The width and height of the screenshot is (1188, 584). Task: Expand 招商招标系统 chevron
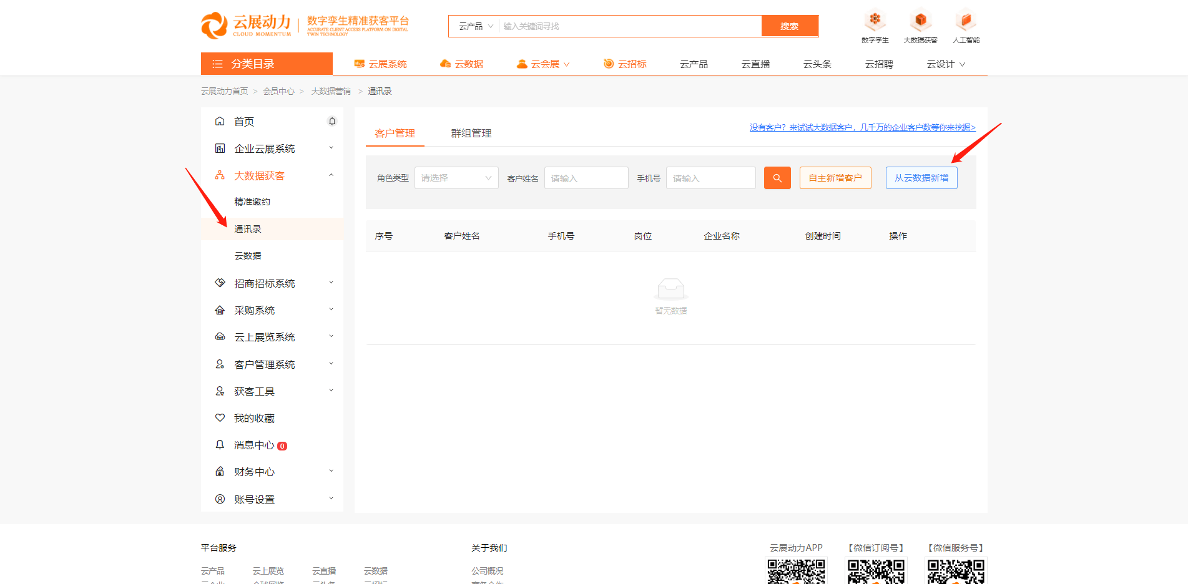point(331,283)
